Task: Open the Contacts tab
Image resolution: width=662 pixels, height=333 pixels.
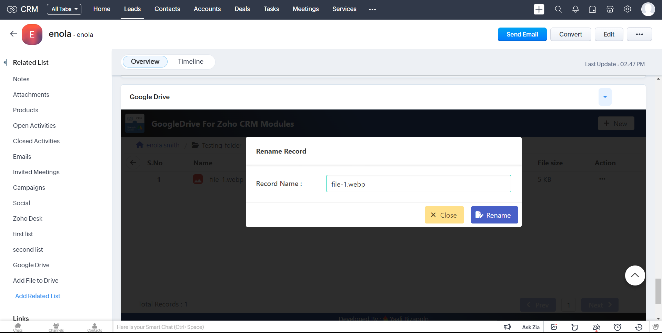Action: click(x=167, y=9)
